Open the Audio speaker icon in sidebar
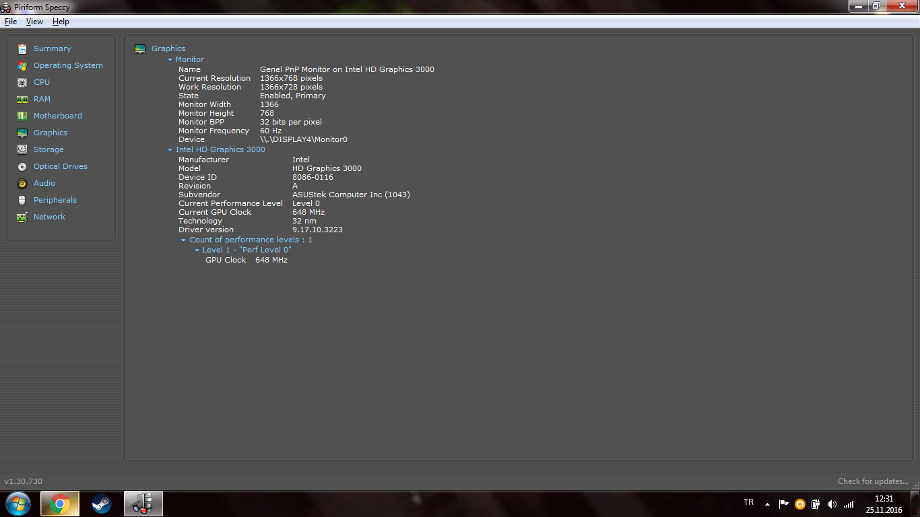This screenshot has height=517, width=920. point(22,183)
